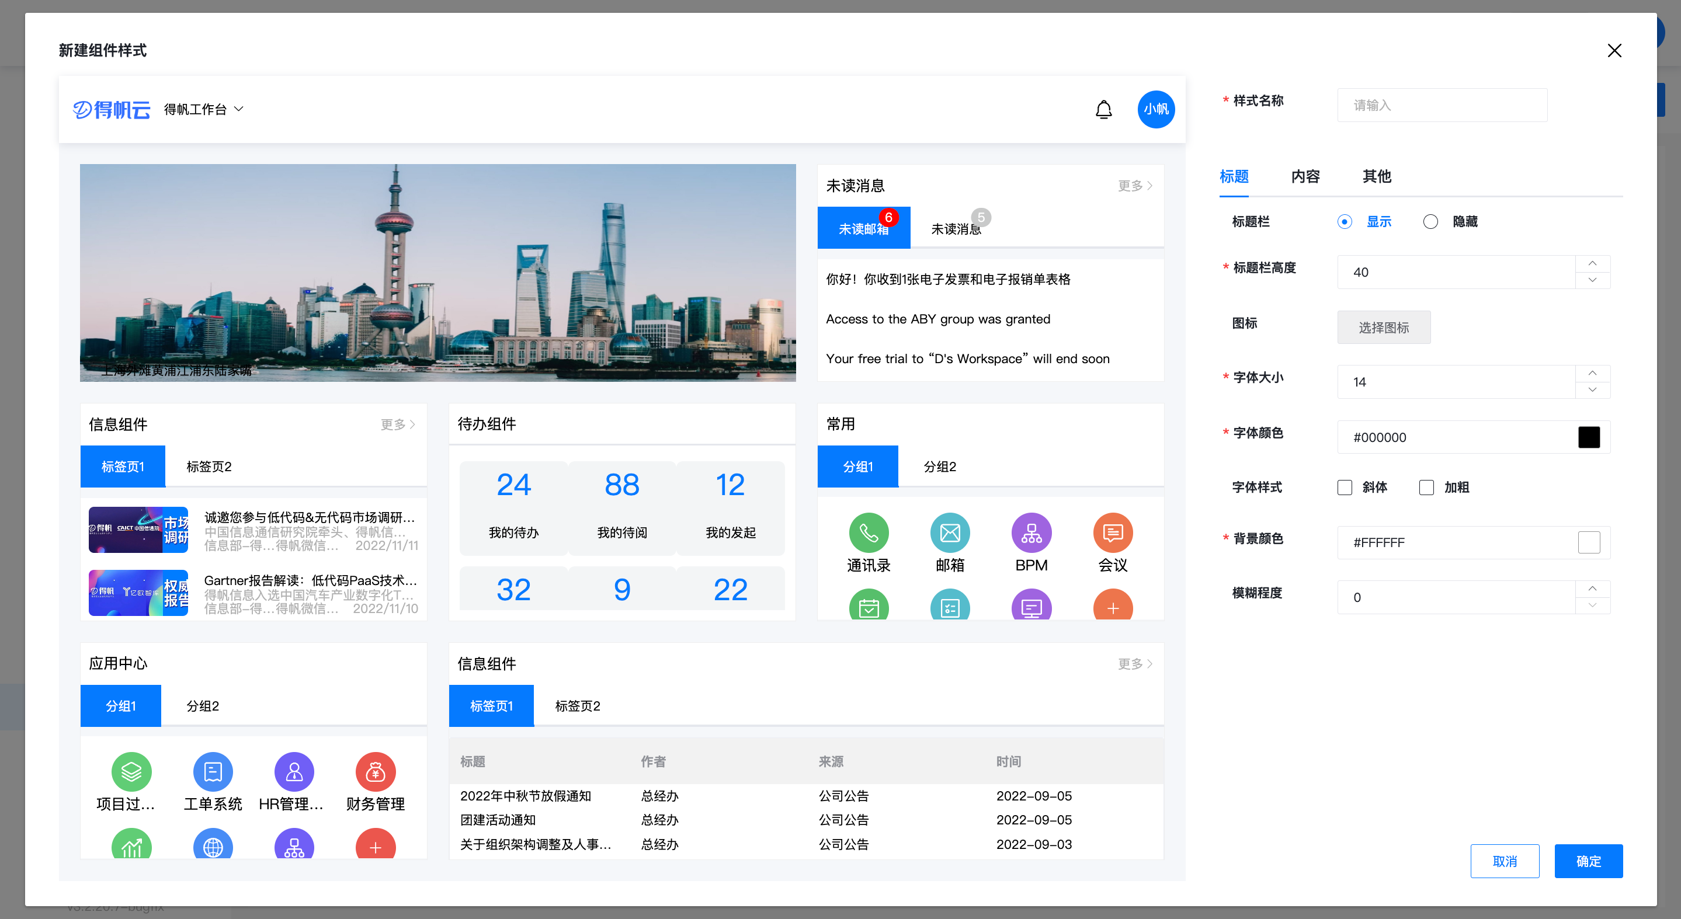Open the 邮箱 mail icon
This screenshot has width=1681, height=919.
950,532
